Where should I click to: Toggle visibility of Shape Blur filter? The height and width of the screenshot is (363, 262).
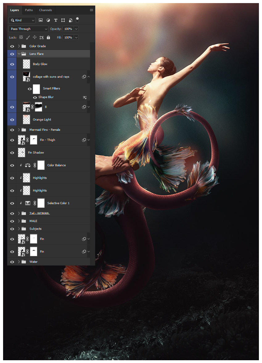(35, 97)
